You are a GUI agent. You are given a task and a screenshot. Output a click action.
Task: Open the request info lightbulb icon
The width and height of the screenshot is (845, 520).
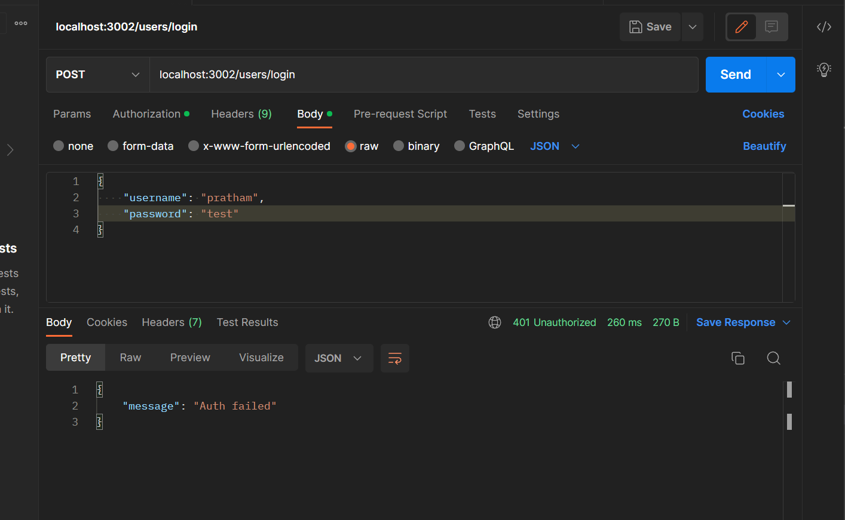click(824, 70)
